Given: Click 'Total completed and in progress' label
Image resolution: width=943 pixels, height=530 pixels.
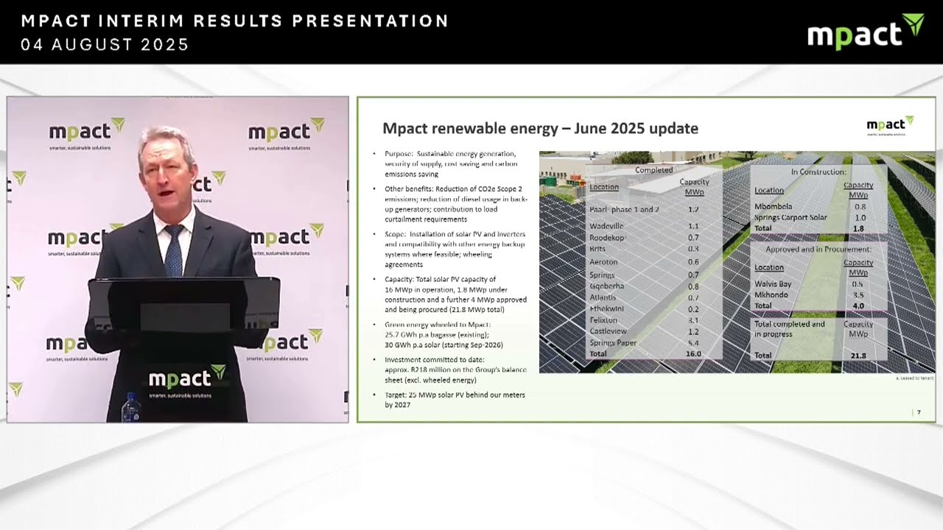Looking at the screenshot, I should pos(789,329).
